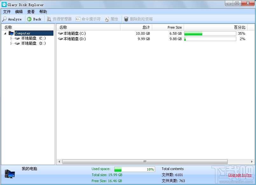The height and width of the screenshot is (185, 256).
Task: Click the 命令提示符 console icon
Action: coord(78,19)
